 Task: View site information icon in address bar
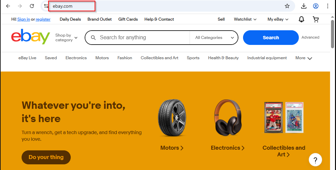click(46, 6)
